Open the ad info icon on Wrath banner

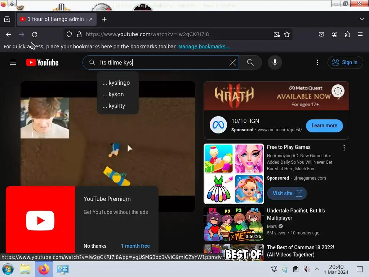[338, 91]
